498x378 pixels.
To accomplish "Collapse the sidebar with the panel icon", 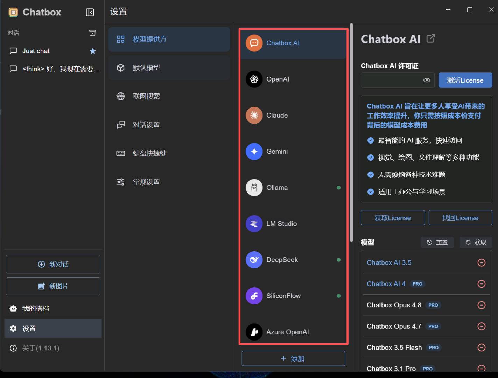I will (x=90, y=13).
